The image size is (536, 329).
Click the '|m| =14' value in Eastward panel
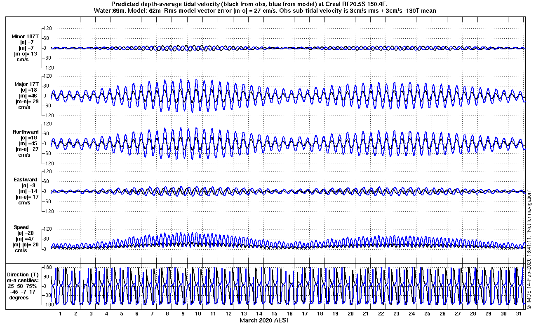tap(28, 191)
